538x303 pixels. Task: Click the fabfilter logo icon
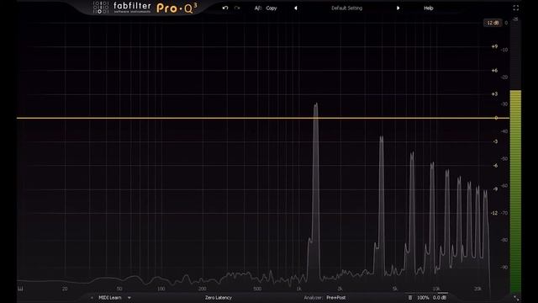[101, 8]
